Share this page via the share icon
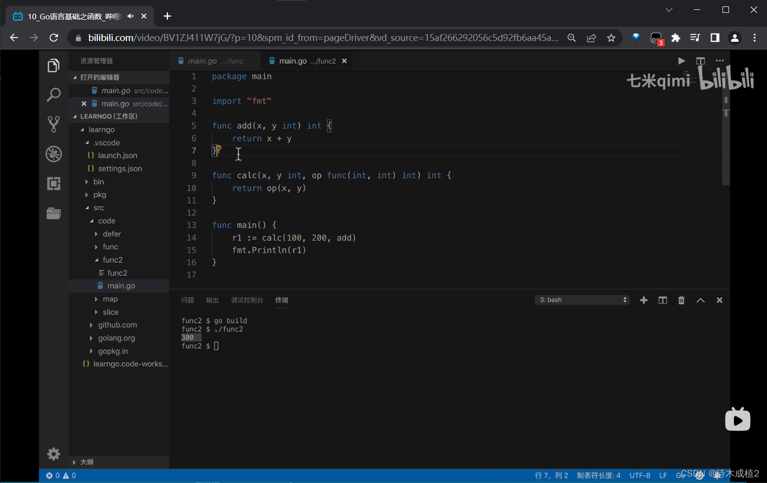This screenshot has height=483, width=767. pyautogui.click(x=591, y=38)
